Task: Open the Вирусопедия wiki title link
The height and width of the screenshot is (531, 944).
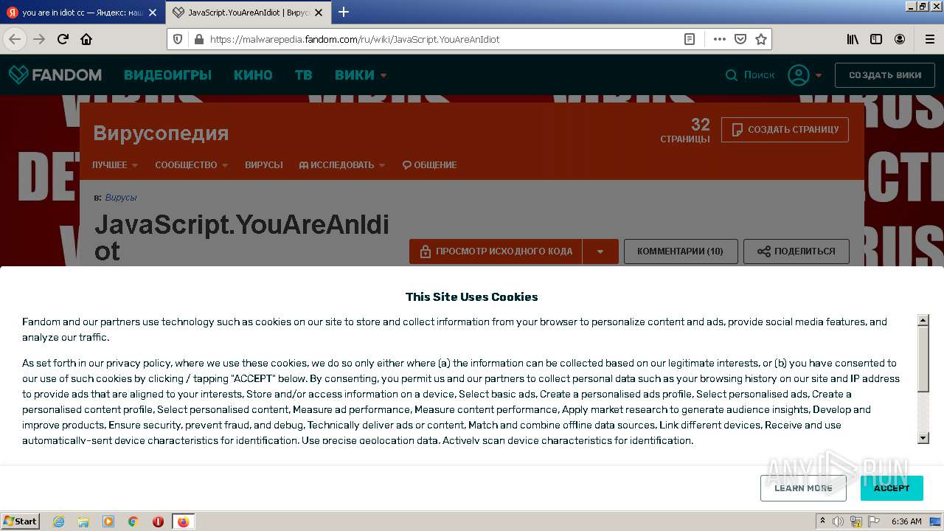Action: click(161, 133)
